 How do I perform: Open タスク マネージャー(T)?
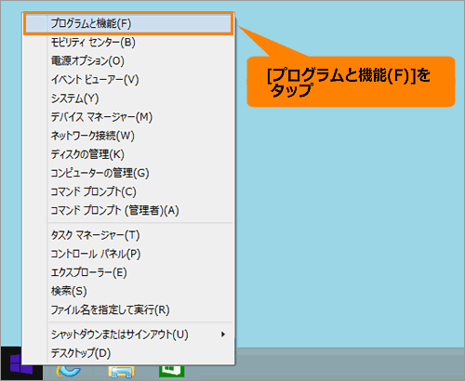128,235
